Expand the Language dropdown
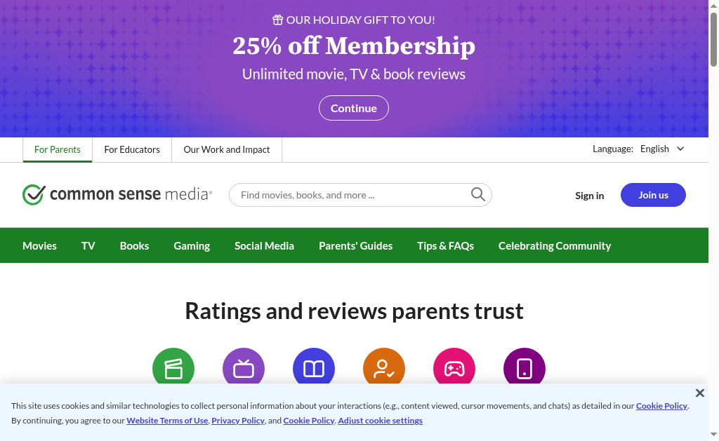The height and width of the screenshot is (441, 719). tap(661, 149)
